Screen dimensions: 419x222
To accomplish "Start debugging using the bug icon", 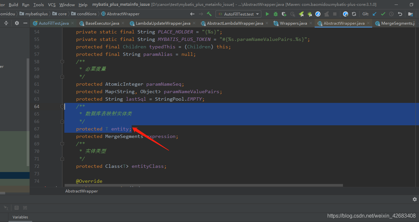I will tap(275, 14).
